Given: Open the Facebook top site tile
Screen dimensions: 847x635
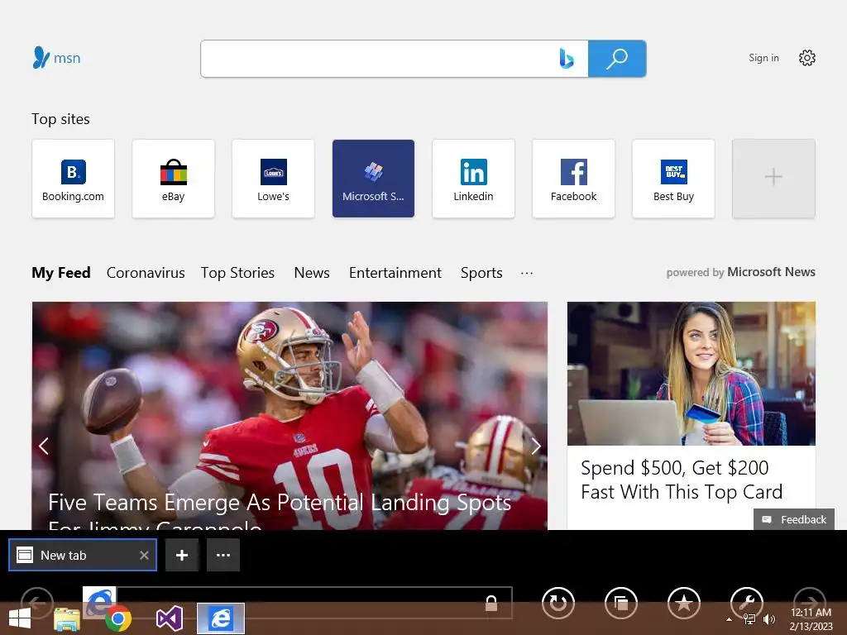Looking at the screenshot, I should (x=574, y=179).
